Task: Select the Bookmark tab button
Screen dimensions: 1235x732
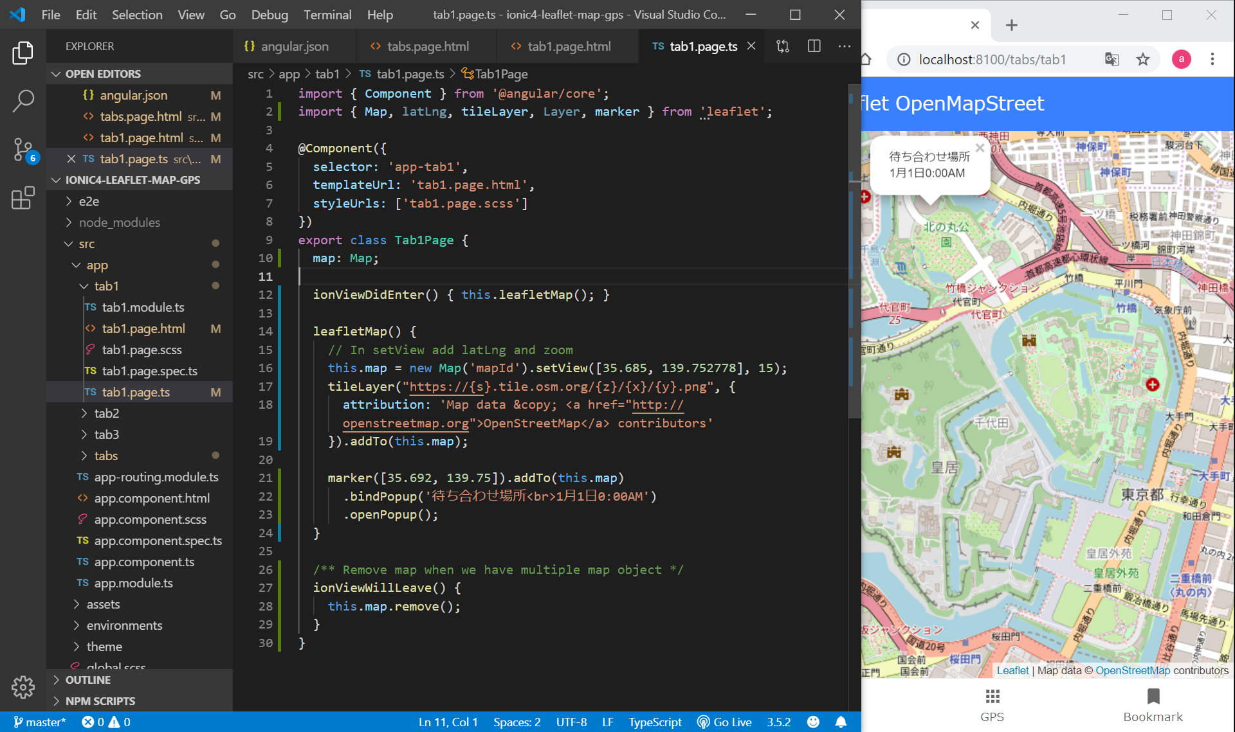Action: pos(1153,705)
